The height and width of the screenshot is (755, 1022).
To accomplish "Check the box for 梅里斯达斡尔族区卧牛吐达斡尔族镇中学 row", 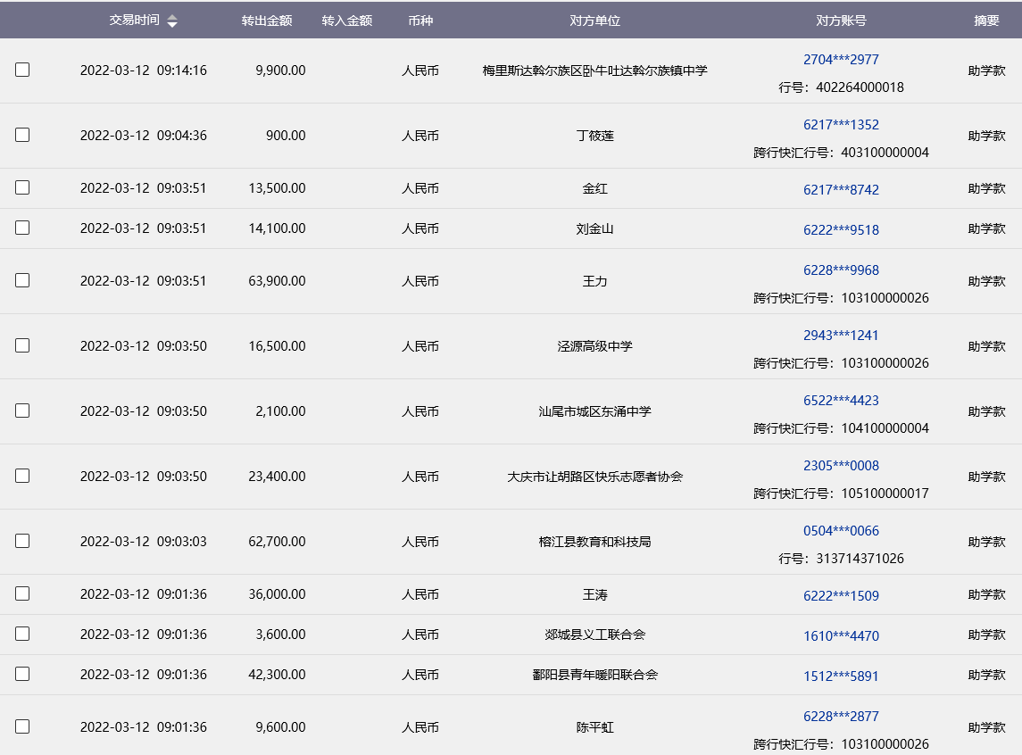I will pyautogui.click(x=22, y=70).
